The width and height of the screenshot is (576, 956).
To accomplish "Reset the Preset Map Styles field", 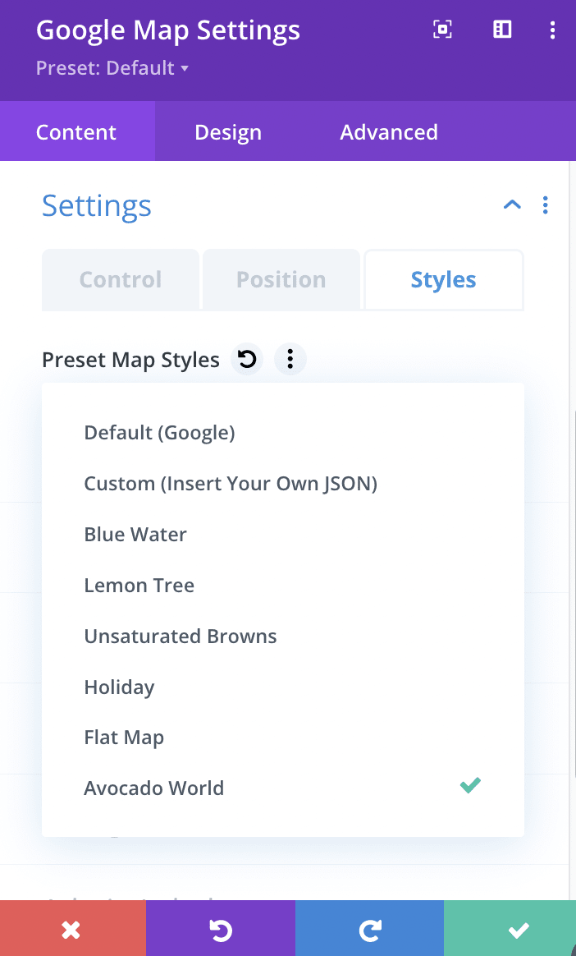I will point(247,360).
